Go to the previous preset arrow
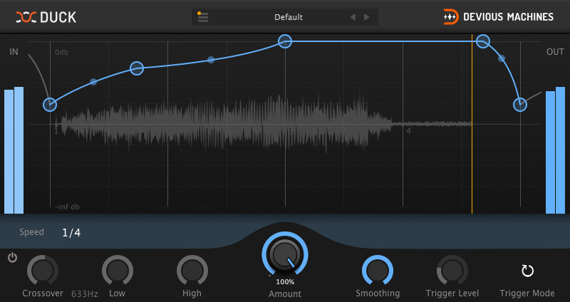Screen dimensions: 570x302 point(353,17)
